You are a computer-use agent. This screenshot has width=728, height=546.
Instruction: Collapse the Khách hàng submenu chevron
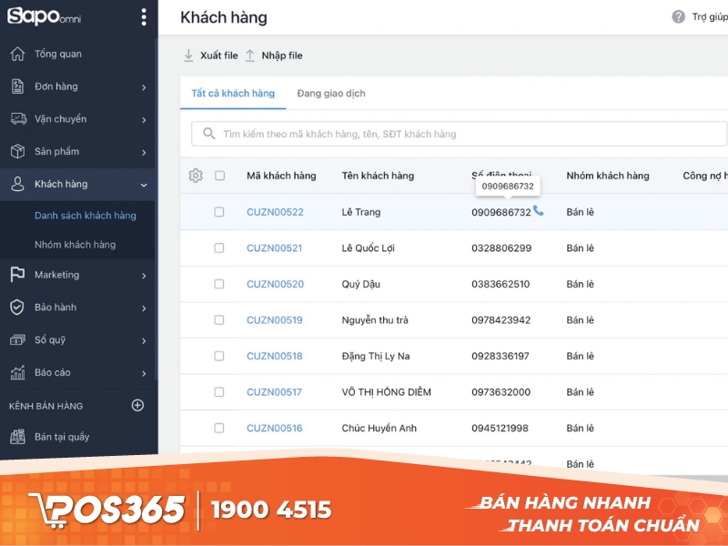144,185
